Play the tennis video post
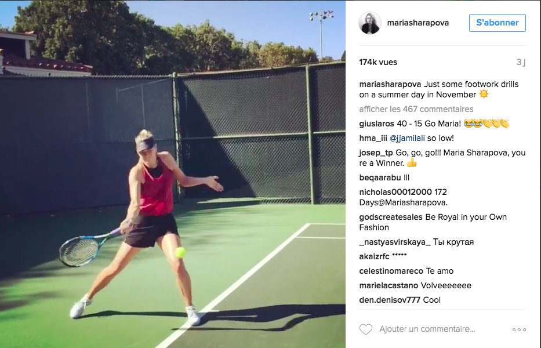 [x=173, y=174]
